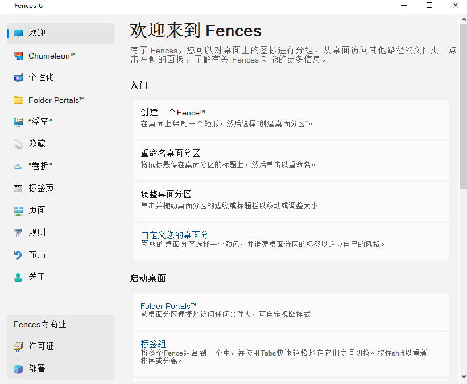Image resolution: width=467 pixels, height=384 pixels.
Task: Go to 个性化 settings
Action: 61,77
